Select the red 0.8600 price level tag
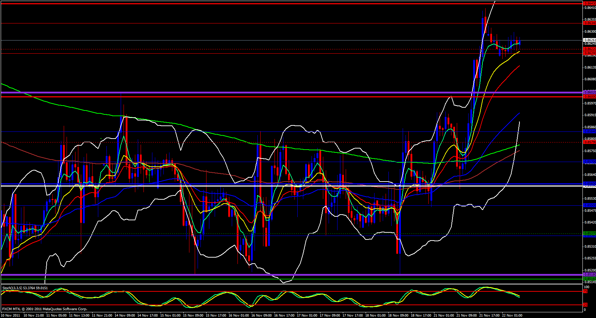The height and width of the screenshot is (318, 596). (589, 96)
